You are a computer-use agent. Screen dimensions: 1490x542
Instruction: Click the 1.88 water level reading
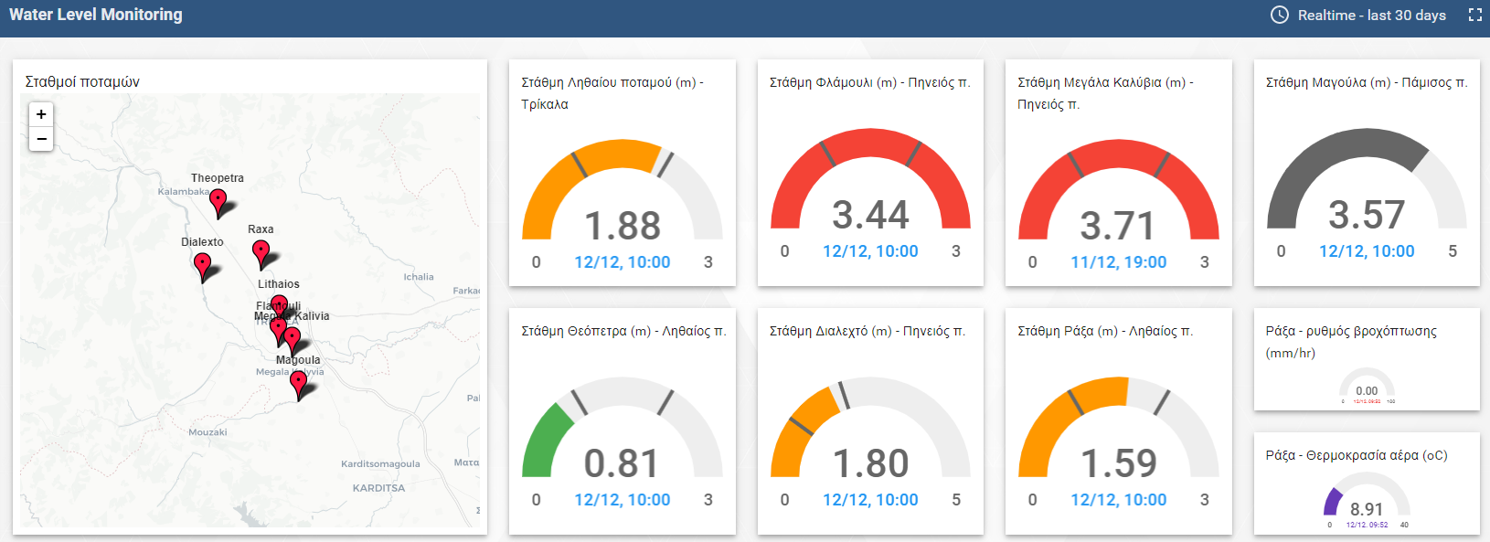pyautogui.click(x=623, y=226)
